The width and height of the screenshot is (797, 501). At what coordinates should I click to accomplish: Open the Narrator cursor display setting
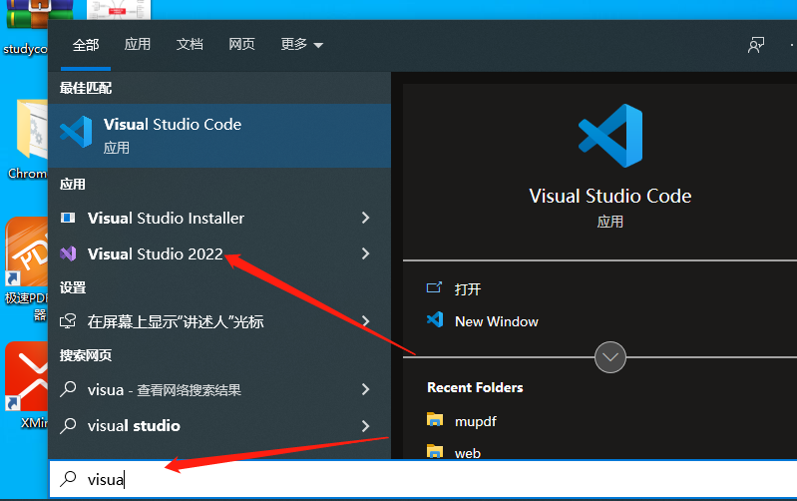tap(219, 321)
